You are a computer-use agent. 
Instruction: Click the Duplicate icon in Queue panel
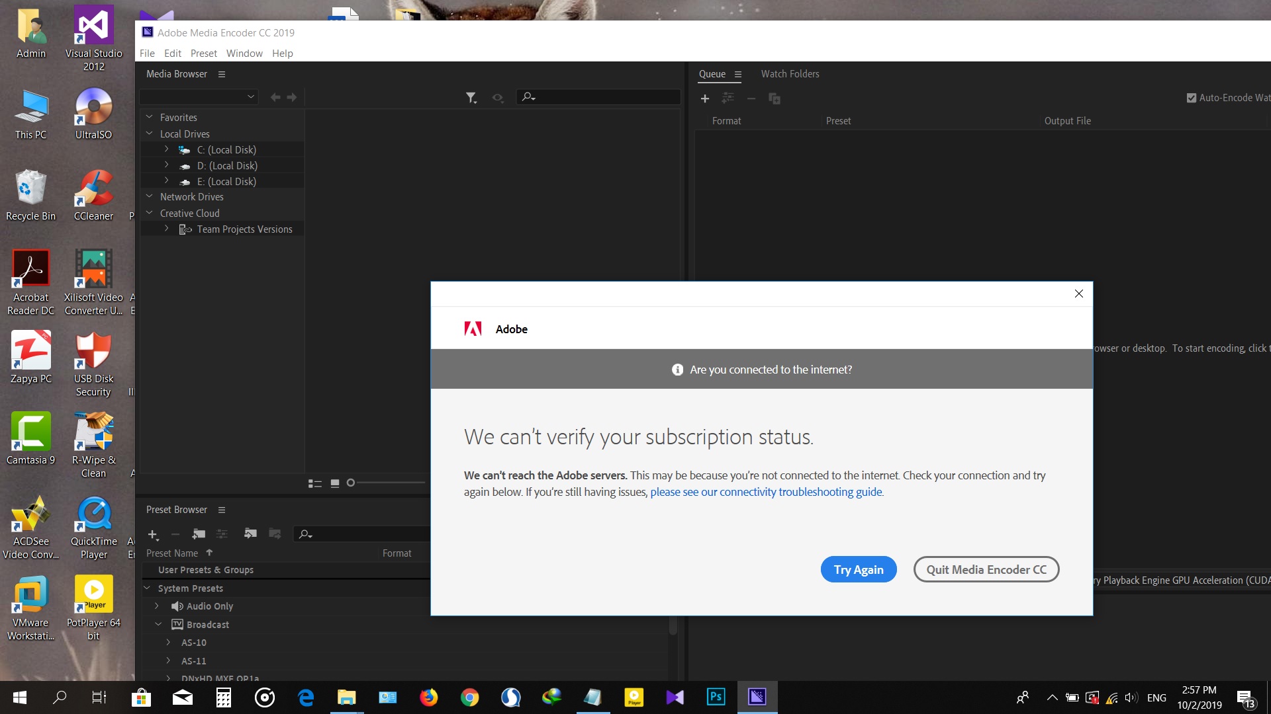click(x=773, y=98)
